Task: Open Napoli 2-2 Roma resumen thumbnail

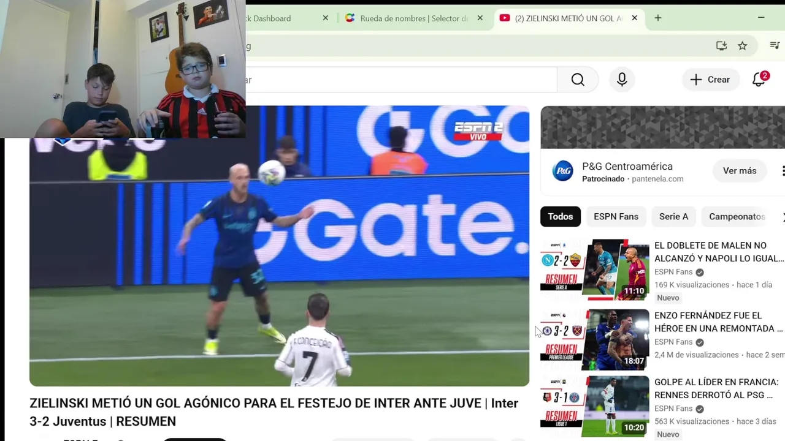Action: click(594, 269)
